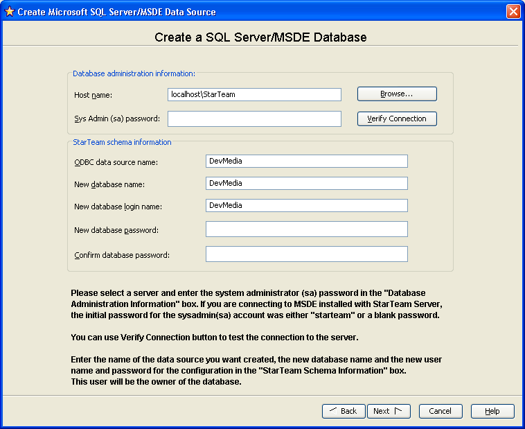Proceed with the Next button

click(389, 411)
